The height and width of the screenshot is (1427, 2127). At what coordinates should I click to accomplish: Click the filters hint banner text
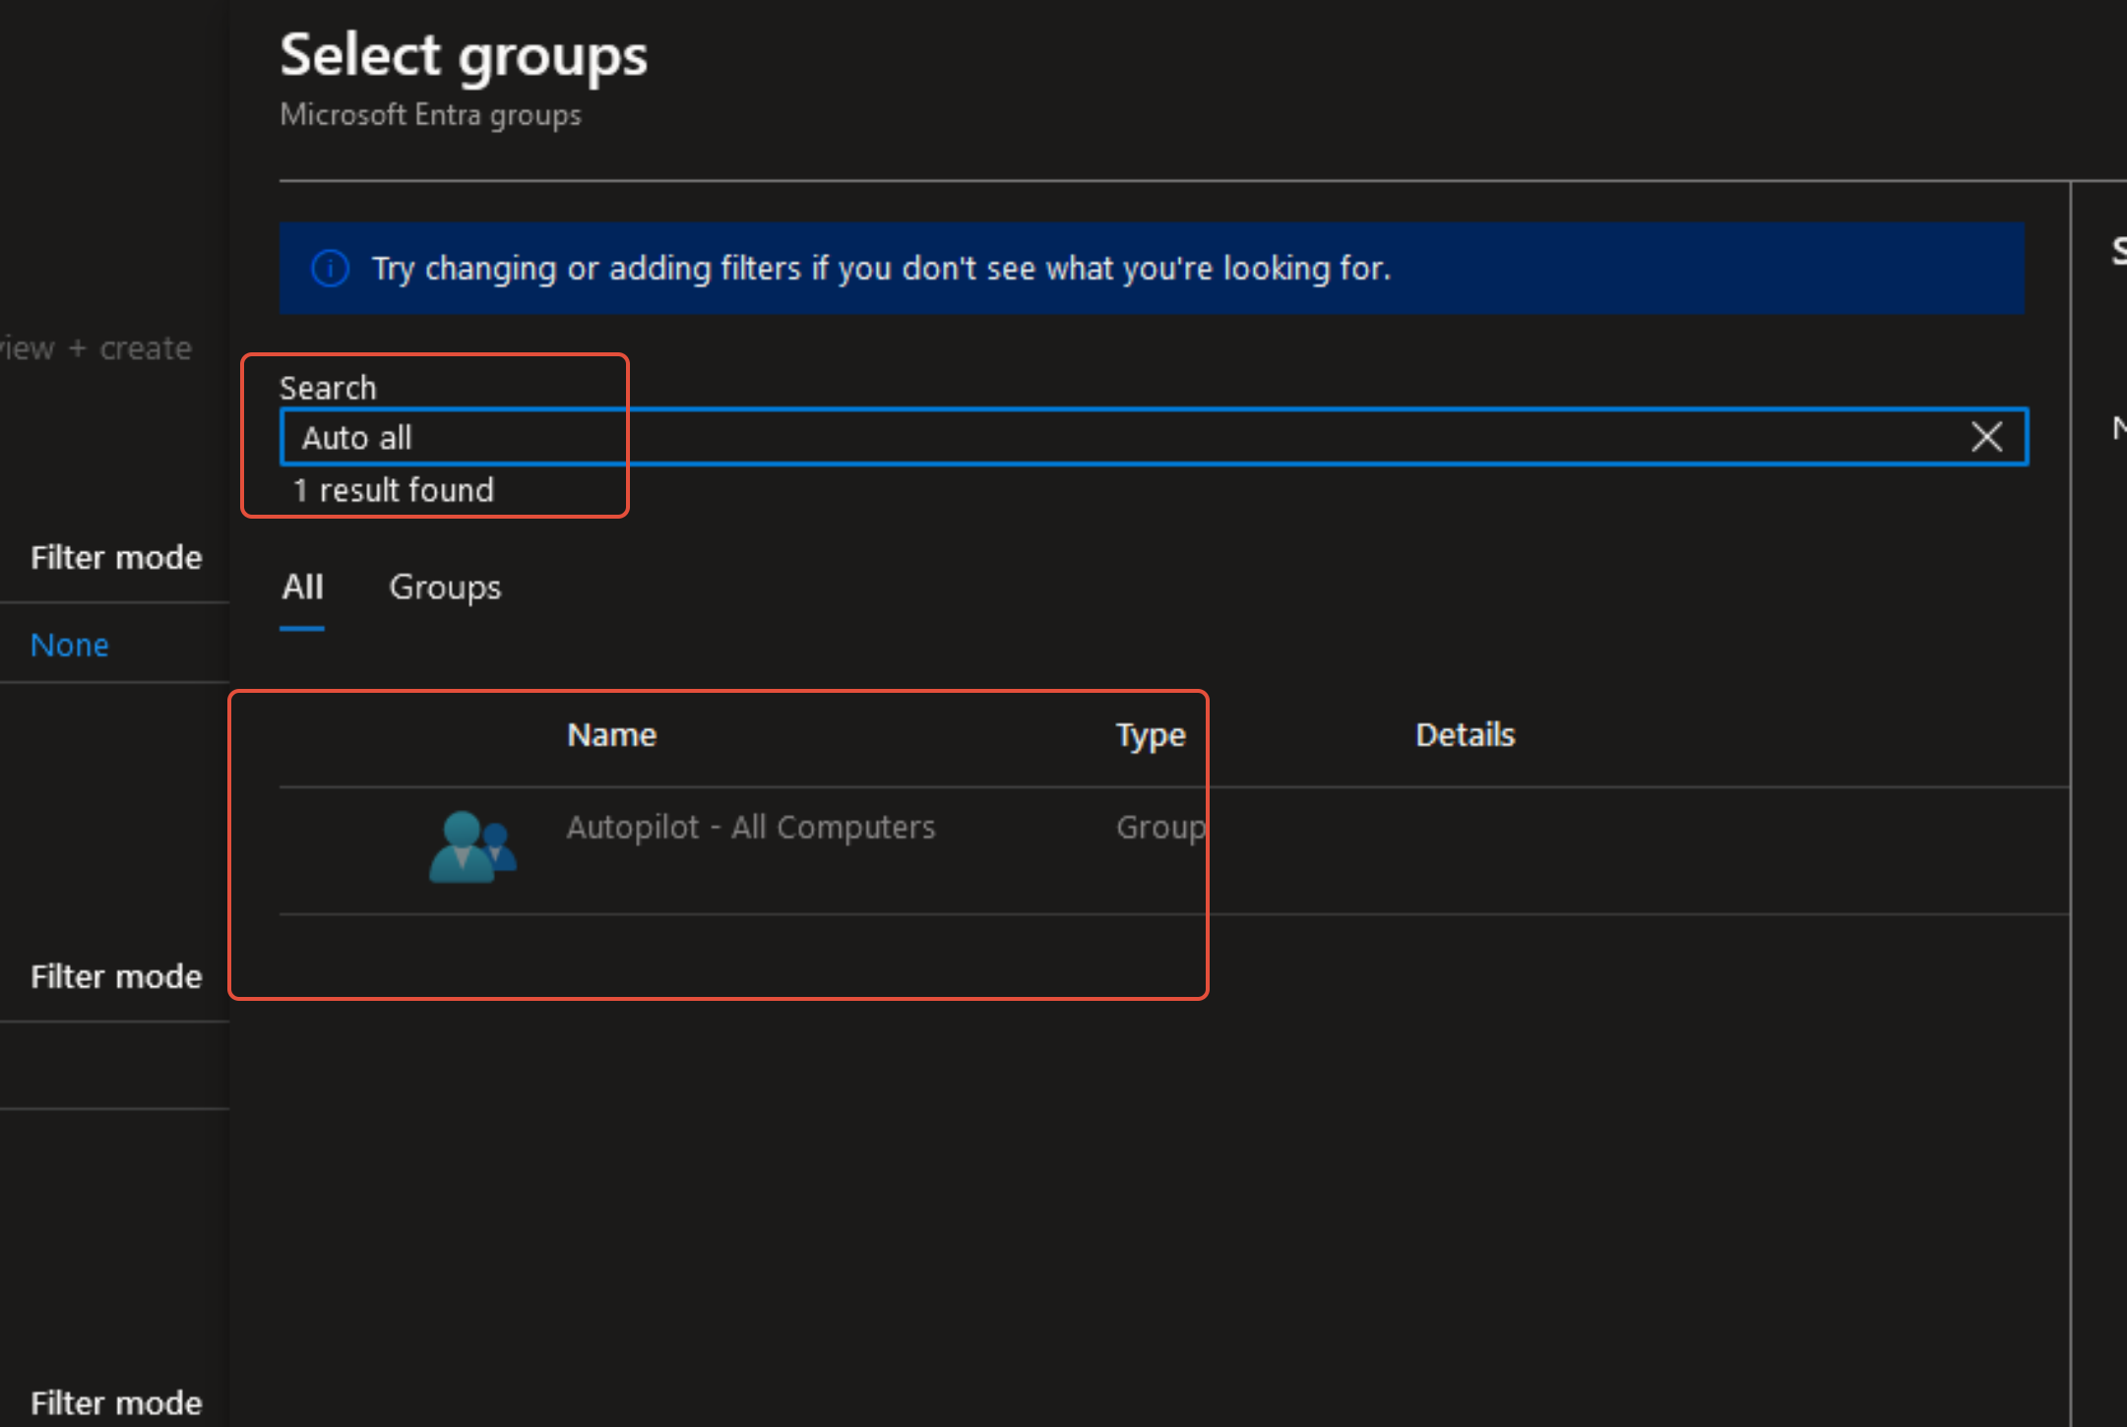(881, 269)
